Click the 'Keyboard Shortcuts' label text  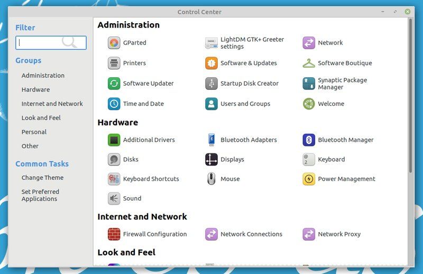(151, 179)
